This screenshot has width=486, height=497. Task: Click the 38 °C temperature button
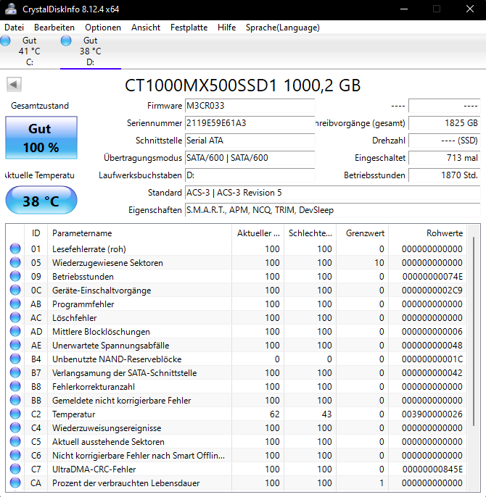[x=41, y=201]
